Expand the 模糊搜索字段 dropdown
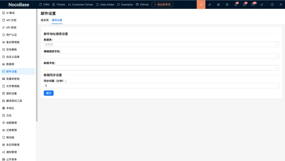This screenshot has width=285, height=161. (x=161, y=56)
